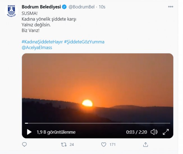The width and height of the screenshot is (183, 154).
Task: Mute the video using the speaker icon
Action: (154, 132)
